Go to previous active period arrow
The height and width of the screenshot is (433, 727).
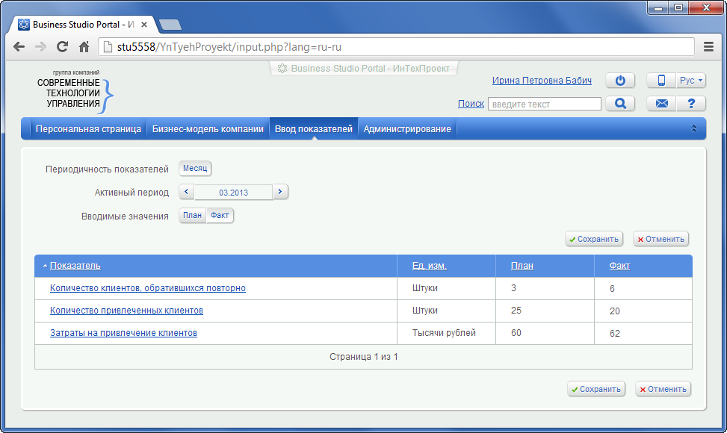(x=187, y=192)
